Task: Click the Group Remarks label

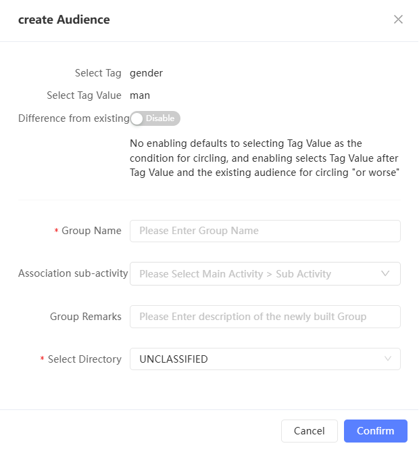Action: [86, 317]
